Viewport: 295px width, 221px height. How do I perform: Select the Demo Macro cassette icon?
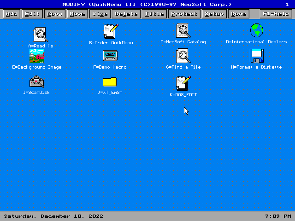tap(110, 56)
